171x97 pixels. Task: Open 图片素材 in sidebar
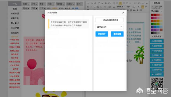pos(15,23)
